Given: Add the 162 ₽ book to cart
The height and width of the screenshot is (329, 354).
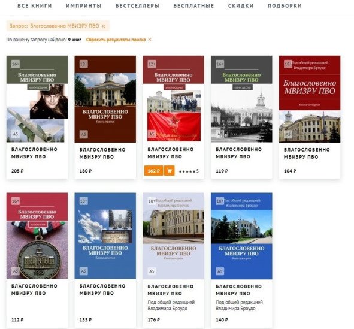Looking at the screenshot, I should [170, 171].
